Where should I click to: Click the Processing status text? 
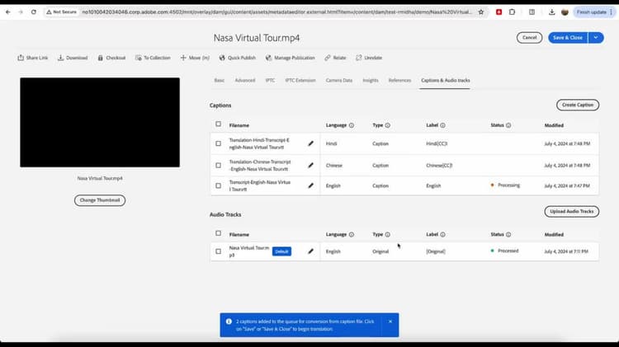pos(508,185)
